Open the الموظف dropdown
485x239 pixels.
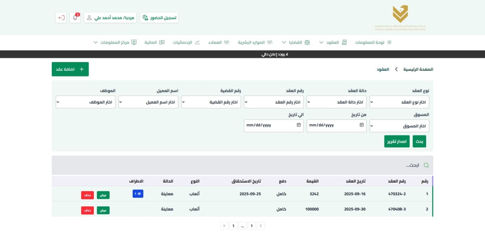[x=86, y=102]
